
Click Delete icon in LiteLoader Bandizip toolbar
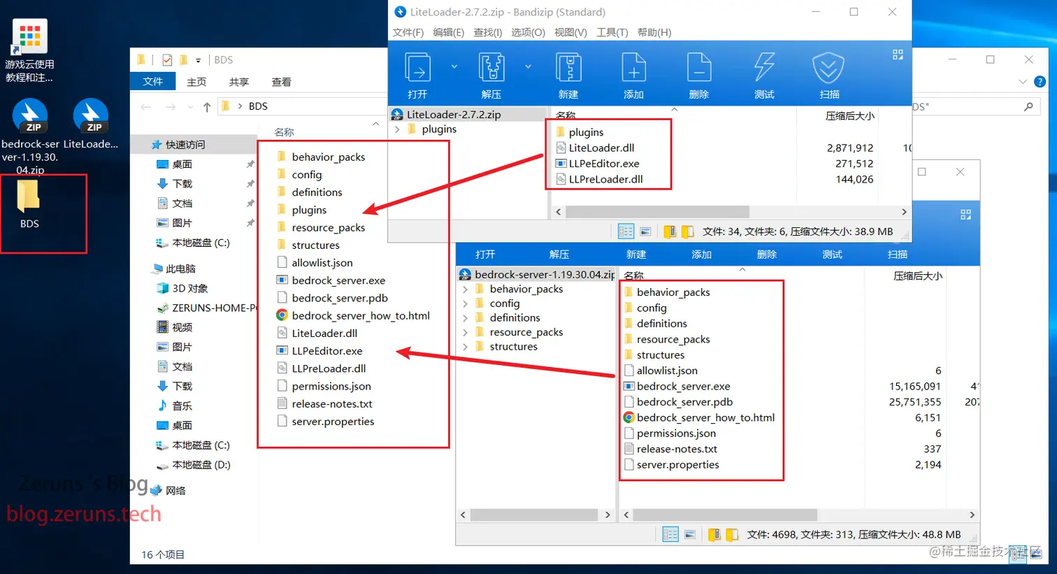[699, 68]
